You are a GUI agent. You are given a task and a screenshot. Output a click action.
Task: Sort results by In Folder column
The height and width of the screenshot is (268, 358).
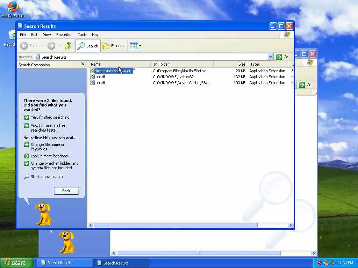182,64
